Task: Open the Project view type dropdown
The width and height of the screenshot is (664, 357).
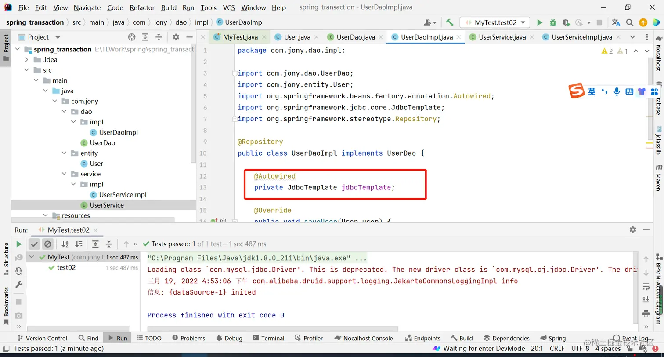Action: click(58, 37)
